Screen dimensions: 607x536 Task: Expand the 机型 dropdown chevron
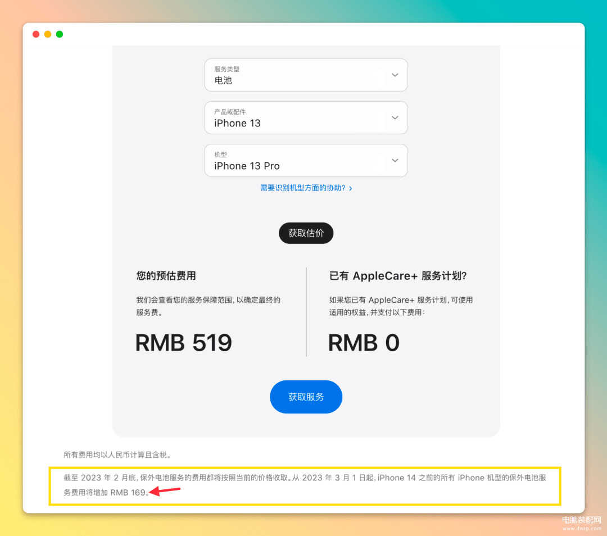(395, 160)
